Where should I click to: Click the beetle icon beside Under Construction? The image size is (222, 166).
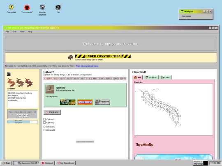pyautogui.click(x=70, y=57)
